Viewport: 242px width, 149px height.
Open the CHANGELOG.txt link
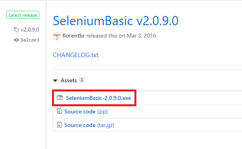[x=76, y=55]
